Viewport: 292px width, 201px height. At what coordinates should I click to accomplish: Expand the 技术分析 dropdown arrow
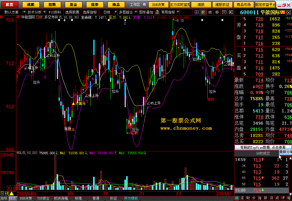(x=44, y=12)
